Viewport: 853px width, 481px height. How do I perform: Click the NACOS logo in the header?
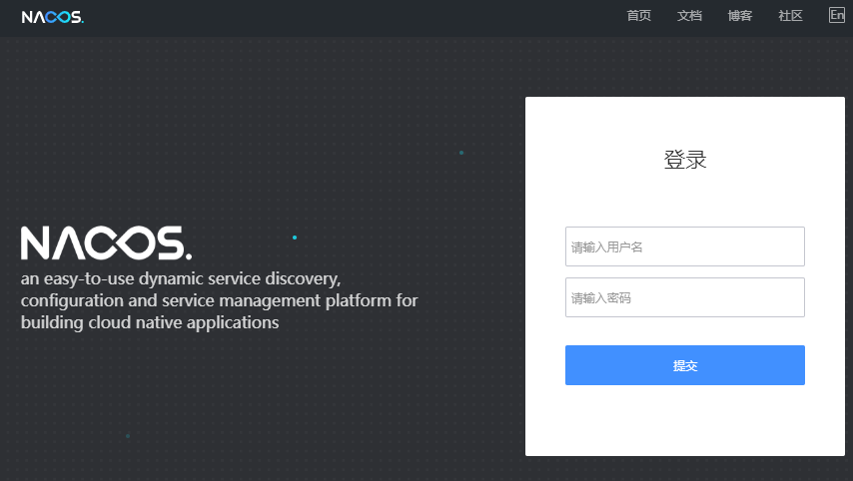coord(52,16)
